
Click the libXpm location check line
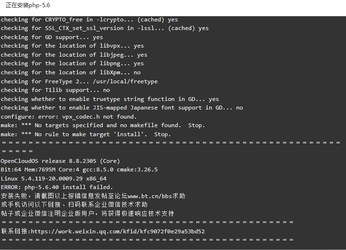pos(71,72)
